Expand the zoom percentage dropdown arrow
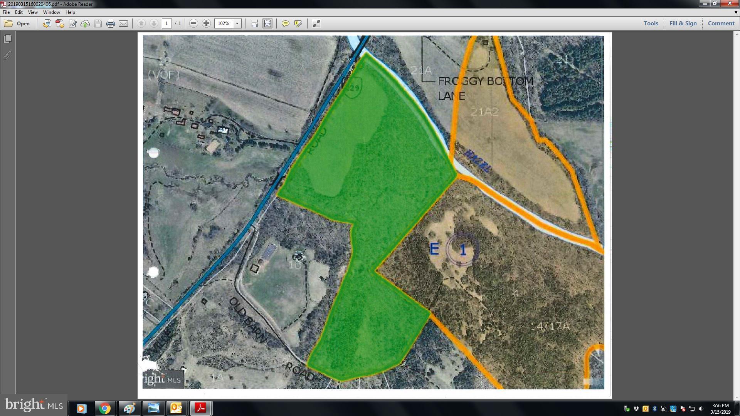This screenshot has height=416, width=740. click(237, 23)
